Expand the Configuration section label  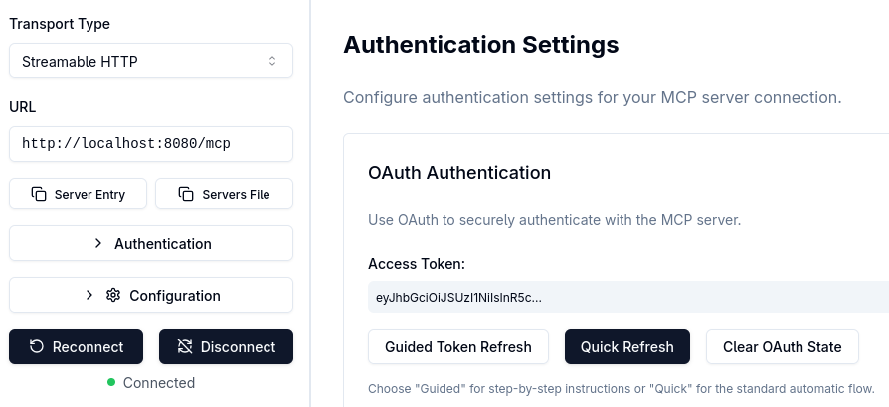point(174,295)
